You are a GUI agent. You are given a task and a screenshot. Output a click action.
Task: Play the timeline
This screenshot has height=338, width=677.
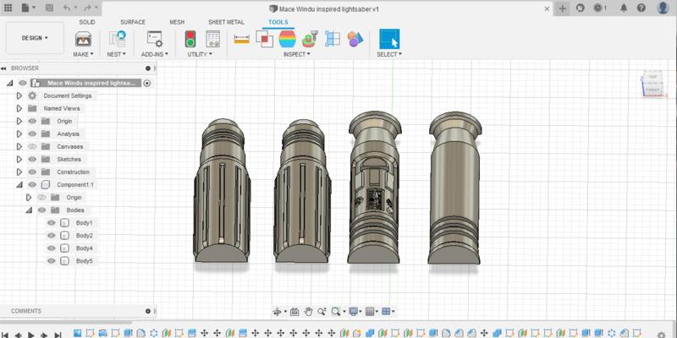coord(31,335)
